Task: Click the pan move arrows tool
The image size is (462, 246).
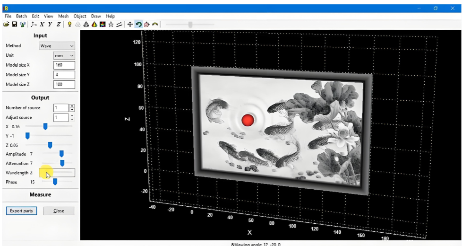Action: (x=130, y=24)
